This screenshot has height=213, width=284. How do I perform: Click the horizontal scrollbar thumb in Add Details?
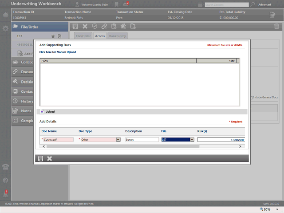click(123, 146)
